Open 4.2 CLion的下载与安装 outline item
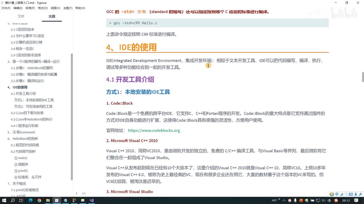This screenshot has height=204, width=364. (27, 113)
